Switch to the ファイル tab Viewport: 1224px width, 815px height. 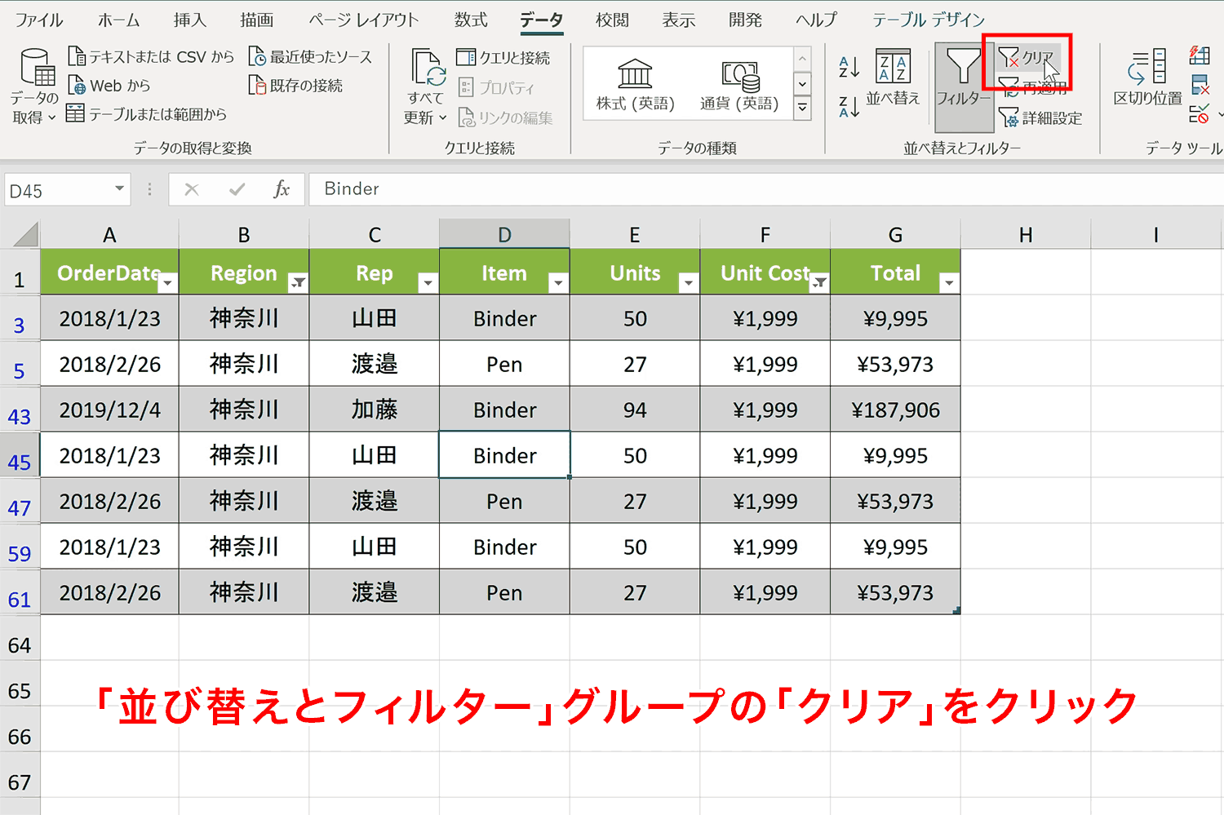(x=39, y=20)
